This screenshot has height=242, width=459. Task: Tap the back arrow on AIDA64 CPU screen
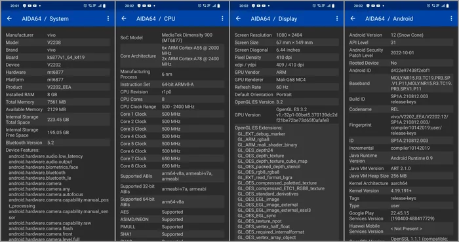pos(124,19)
